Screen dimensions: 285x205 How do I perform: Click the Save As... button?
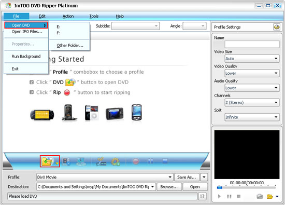pyautogui.click(x=187, y=177)
